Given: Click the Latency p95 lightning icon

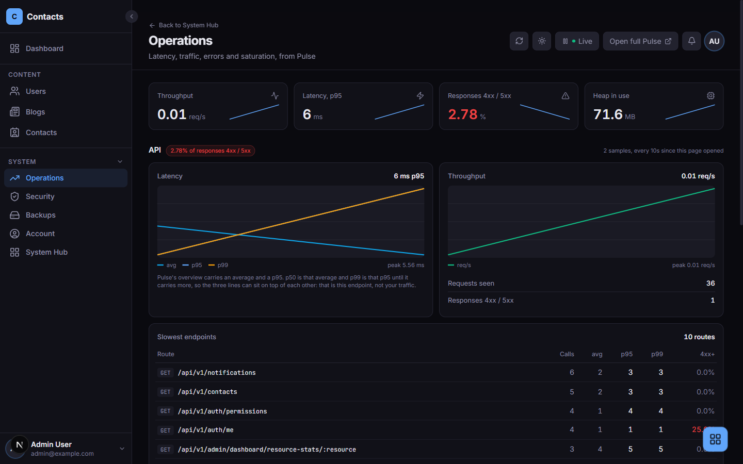Looking at the screenshot, I should click(x=420, y=96).
